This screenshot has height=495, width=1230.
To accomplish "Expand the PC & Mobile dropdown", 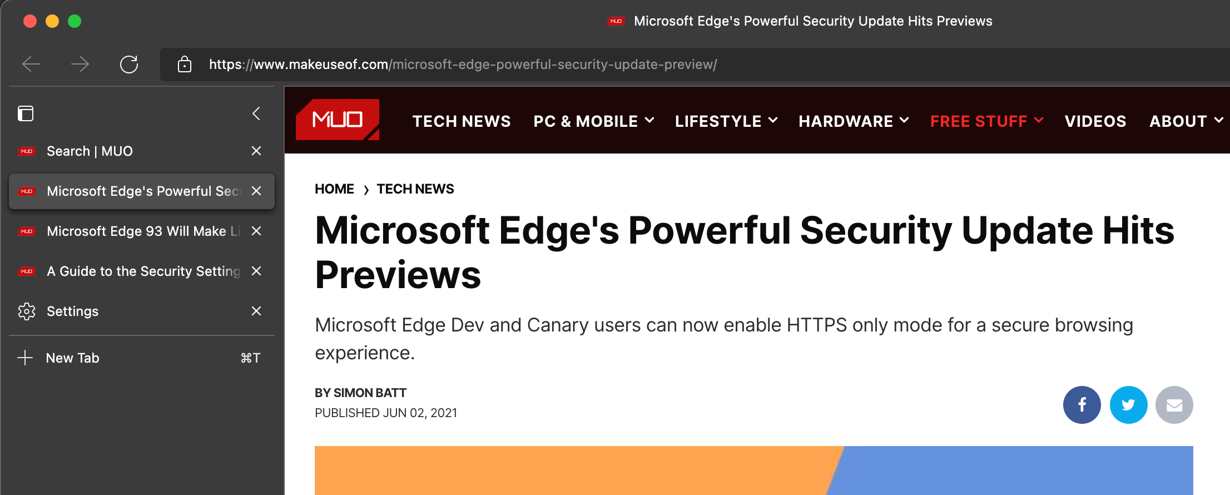I will [x=593, y=121].
